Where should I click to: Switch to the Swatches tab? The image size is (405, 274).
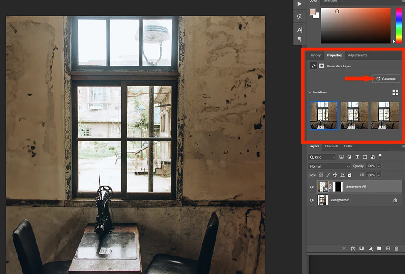330,1
